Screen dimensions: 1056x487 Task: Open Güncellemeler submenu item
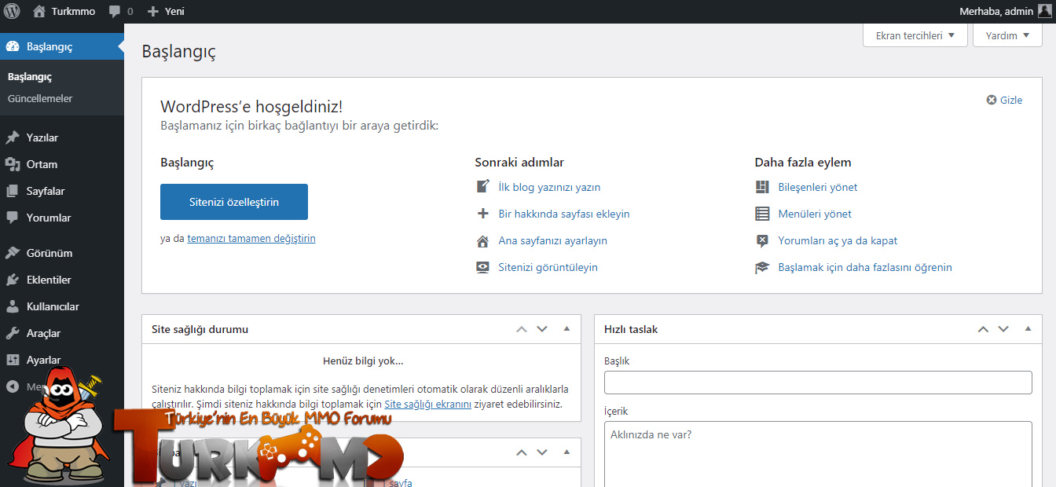pos(40,98)
